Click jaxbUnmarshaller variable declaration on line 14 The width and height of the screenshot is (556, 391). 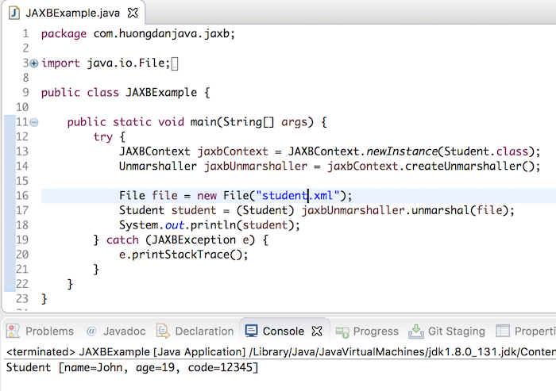point(255,167)
